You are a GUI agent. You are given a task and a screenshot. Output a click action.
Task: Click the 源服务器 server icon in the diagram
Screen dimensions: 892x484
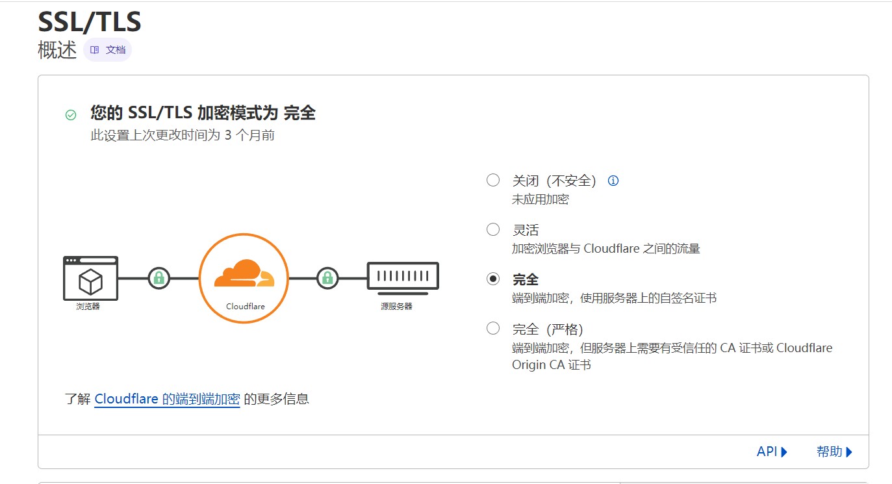point(403,276)
